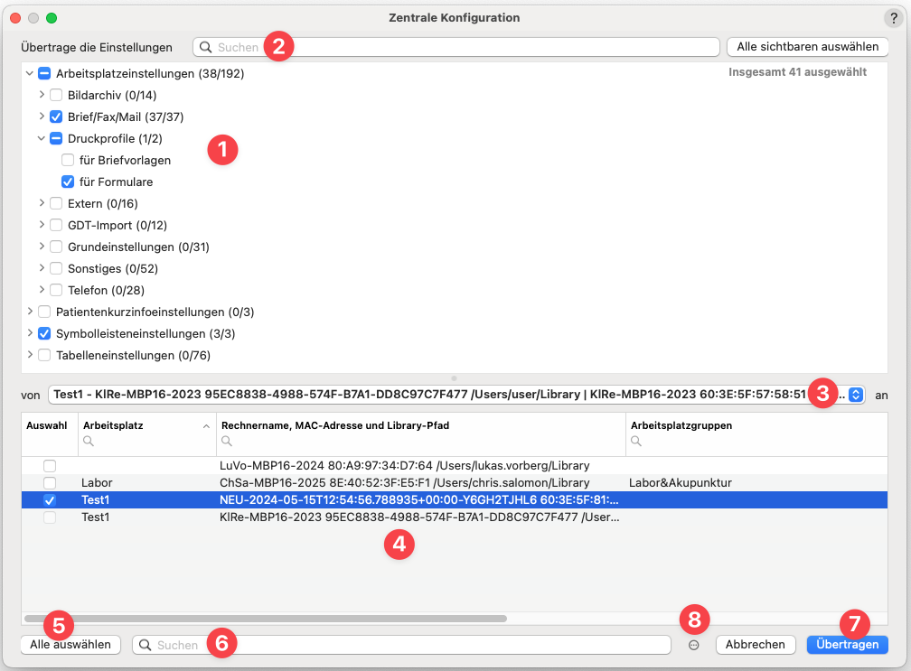Viewport: 911px width, 671px height.
Task: Uncheck the für Formulare checkbox
Action: tap(68, 182)
